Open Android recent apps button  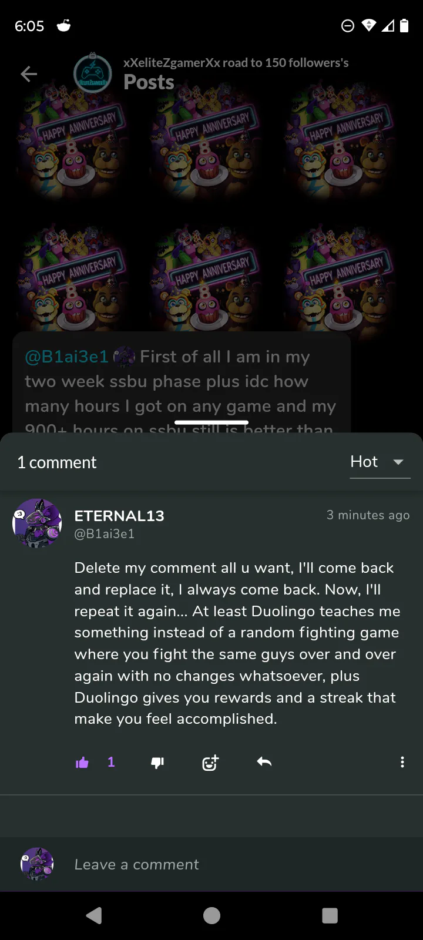point(330,915)
